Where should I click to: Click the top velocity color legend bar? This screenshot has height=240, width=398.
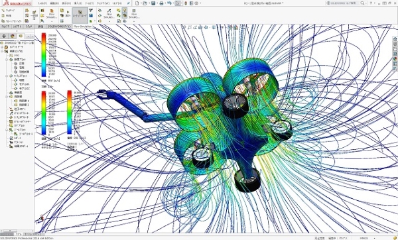pyautogui.click(x=44, y=55)
